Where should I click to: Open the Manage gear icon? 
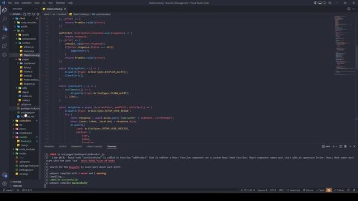coord(4,183)
